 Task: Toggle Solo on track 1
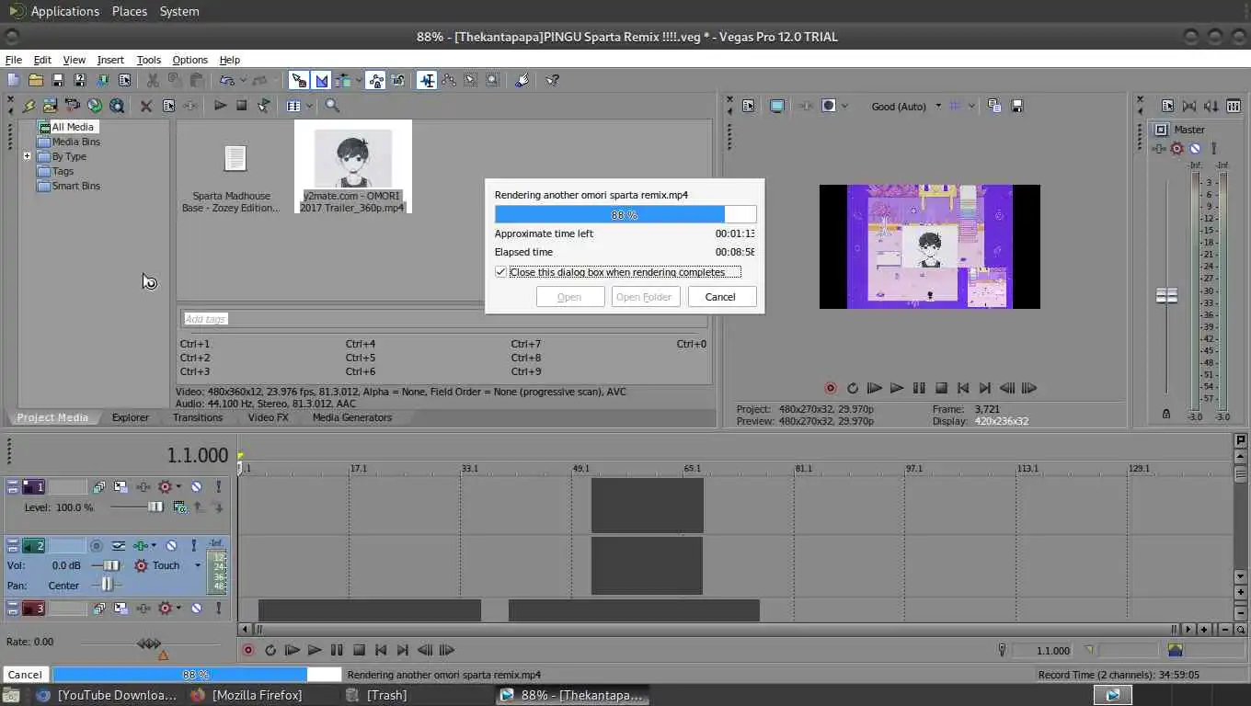218,486
